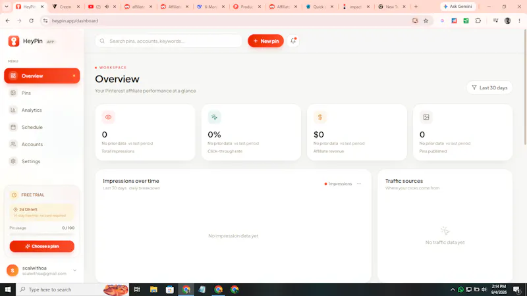Click the taskbar clock showing 2:14 PM
The width and height of the screenshot is (527, 296).
pos(499,289)
